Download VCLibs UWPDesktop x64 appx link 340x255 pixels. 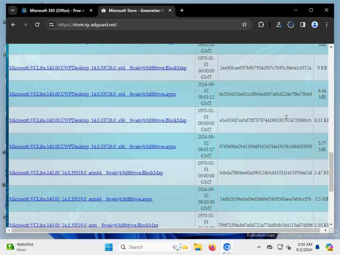coord(93,94)
